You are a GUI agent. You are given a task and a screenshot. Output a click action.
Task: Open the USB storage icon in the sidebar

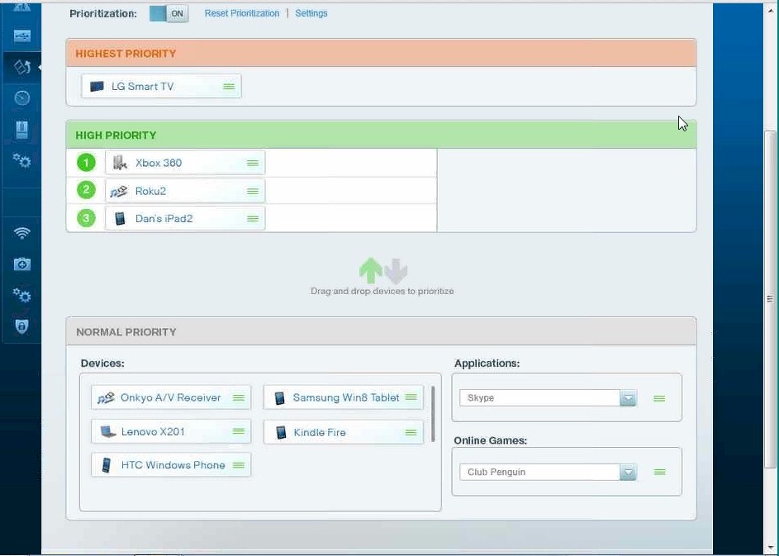click(22, 36)
